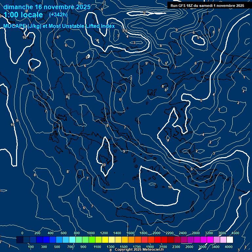Click the '200' legend value
The height and width of the screenshot is (252, 252).
click(37, 233)
